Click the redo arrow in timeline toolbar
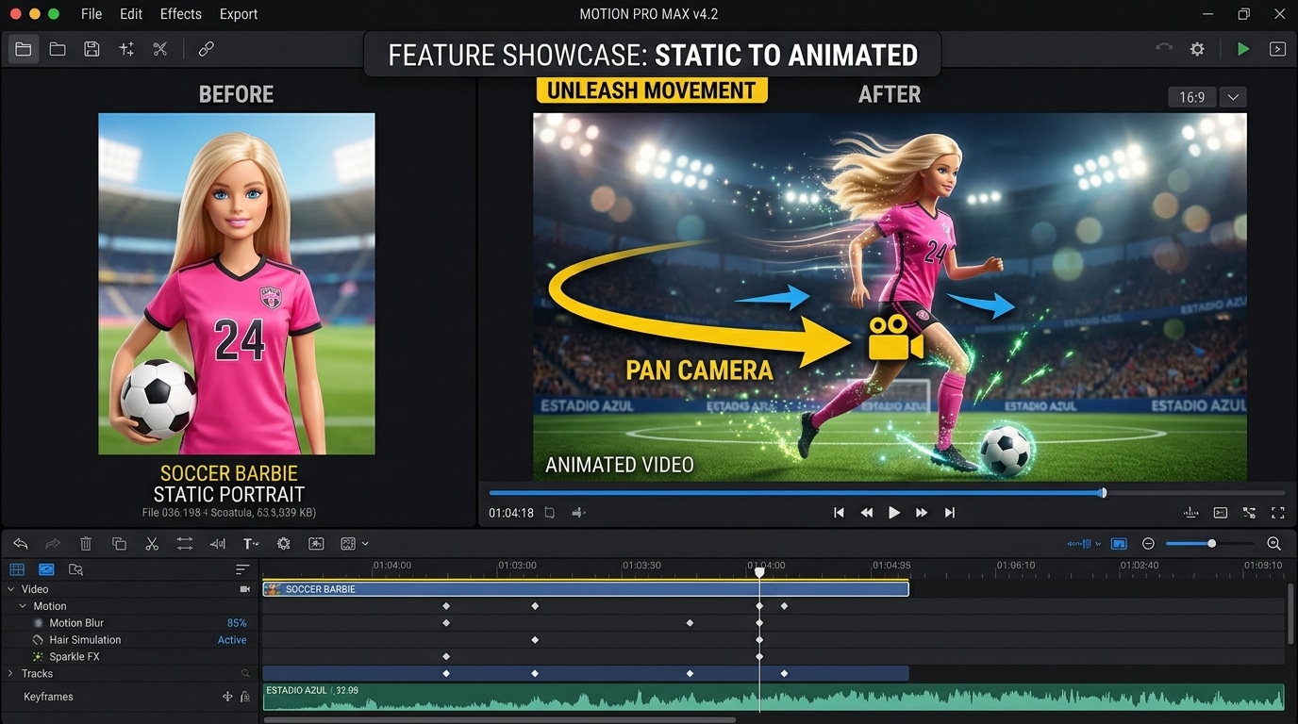This screenshot has width=1298, height=724. pos(53,544)
